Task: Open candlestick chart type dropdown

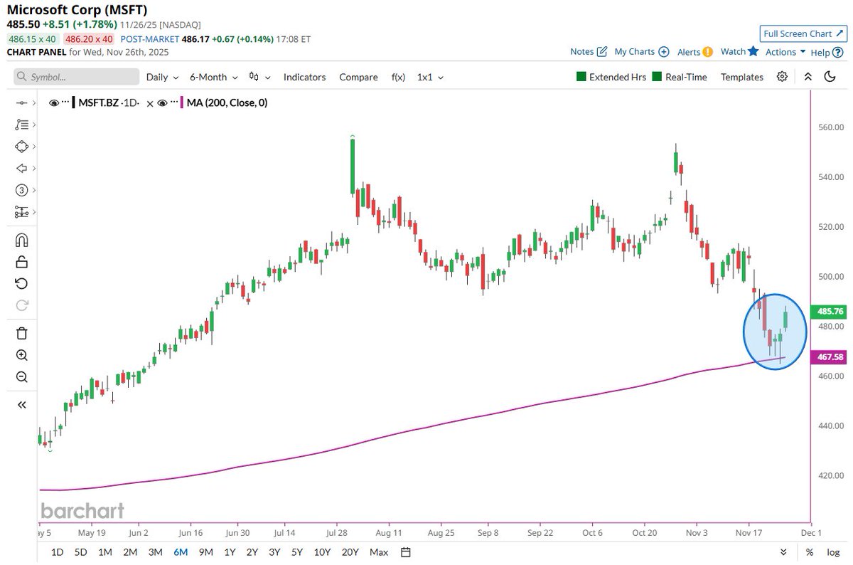Action: tap(259, 77)
